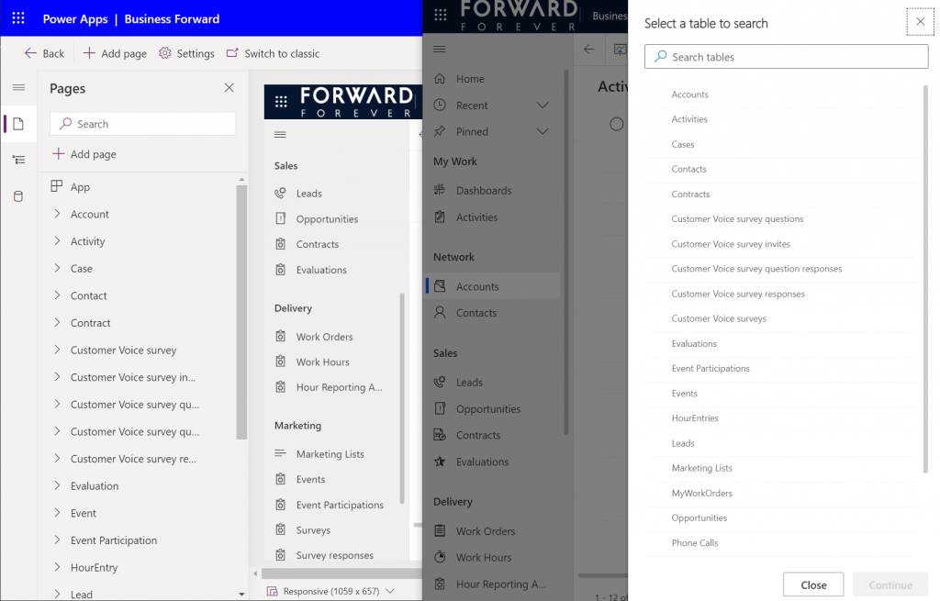Select Marketing Lists in the table list
The image size is (940, 601).
coord(782,468)
